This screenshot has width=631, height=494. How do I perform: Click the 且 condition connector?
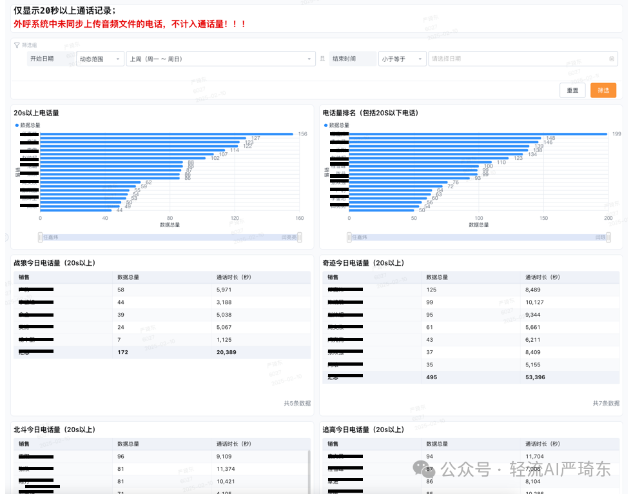click(x=322, y=59)
